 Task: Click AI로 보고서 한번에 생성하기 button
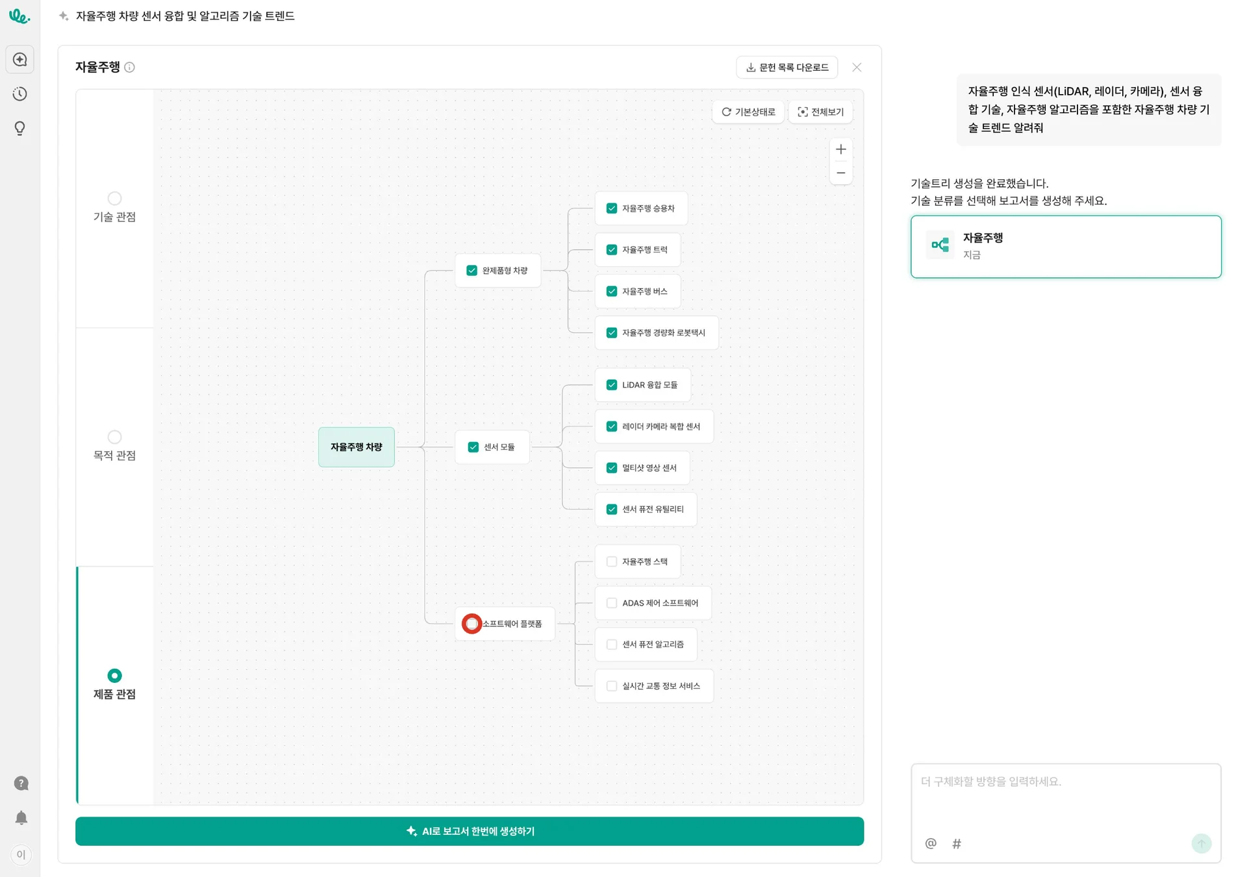coord(469,832)
